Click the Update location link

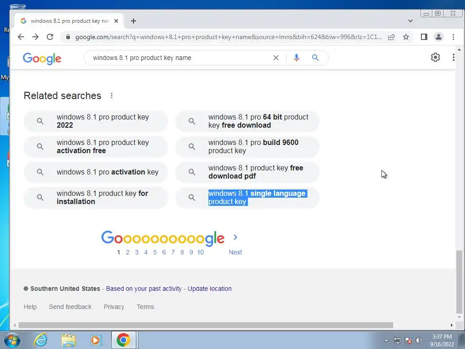[x=210, y=289]
